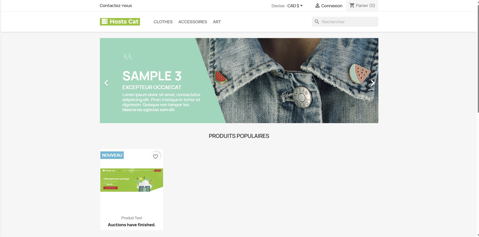Image resolution: width=479 pixels, height=237 pixels.
Task: Open the Devise currency dropdown
Action: [x=287, y=6]
